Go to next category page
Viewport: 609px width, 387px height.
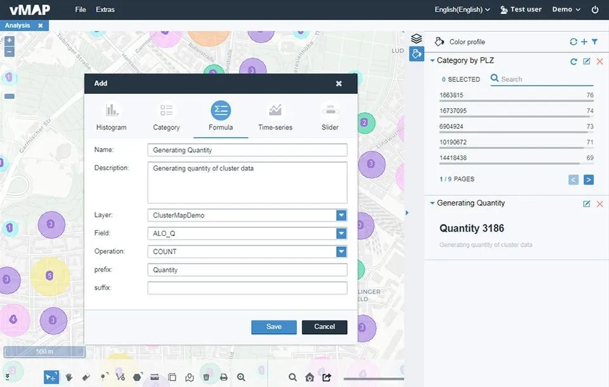(589, 180)
